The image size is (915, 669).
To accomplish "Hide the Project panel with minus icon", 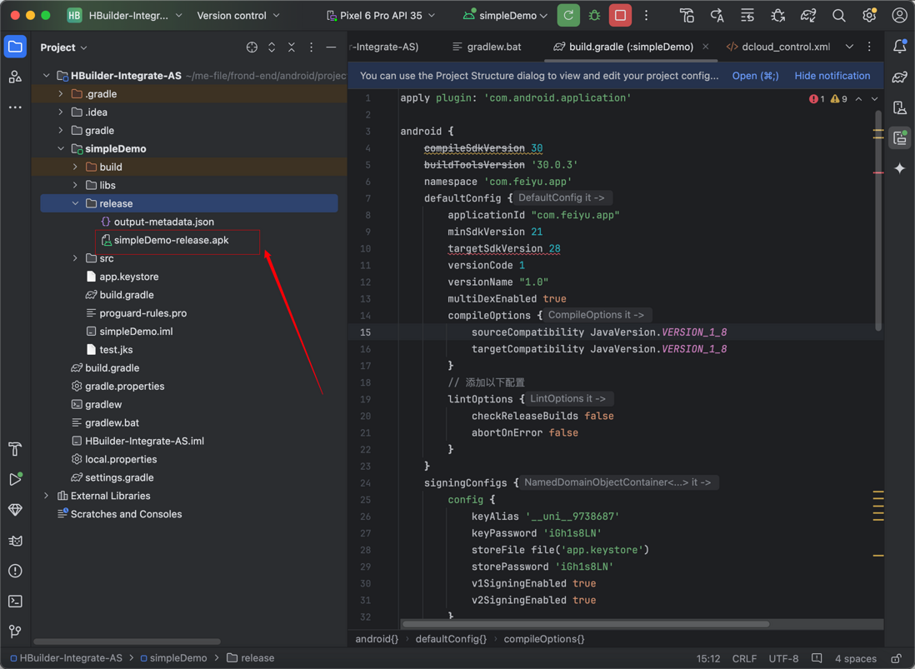I will coord(331,47).
